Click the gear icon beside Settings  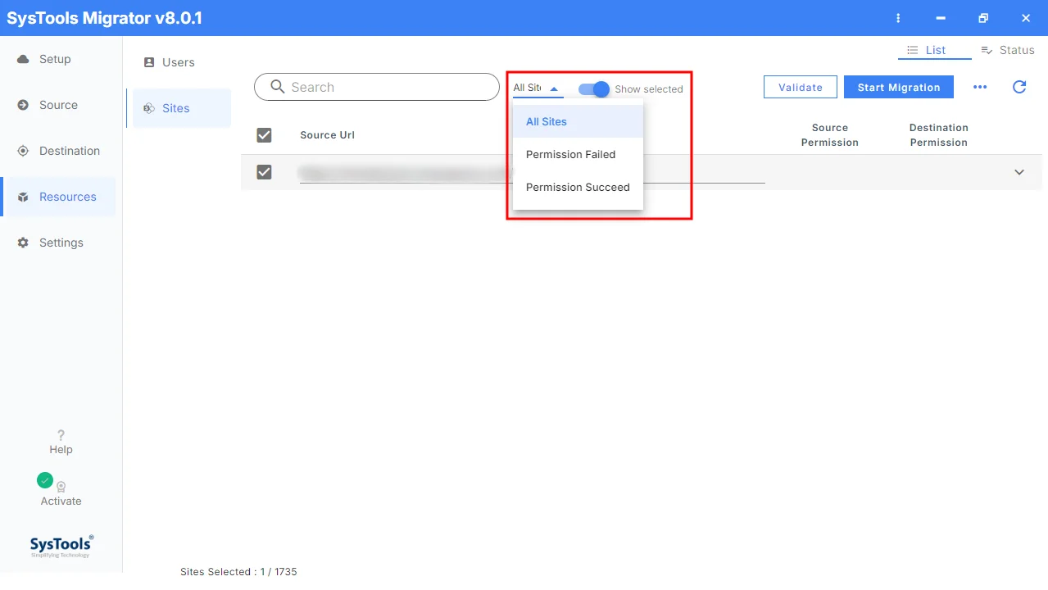click(23, 243)
